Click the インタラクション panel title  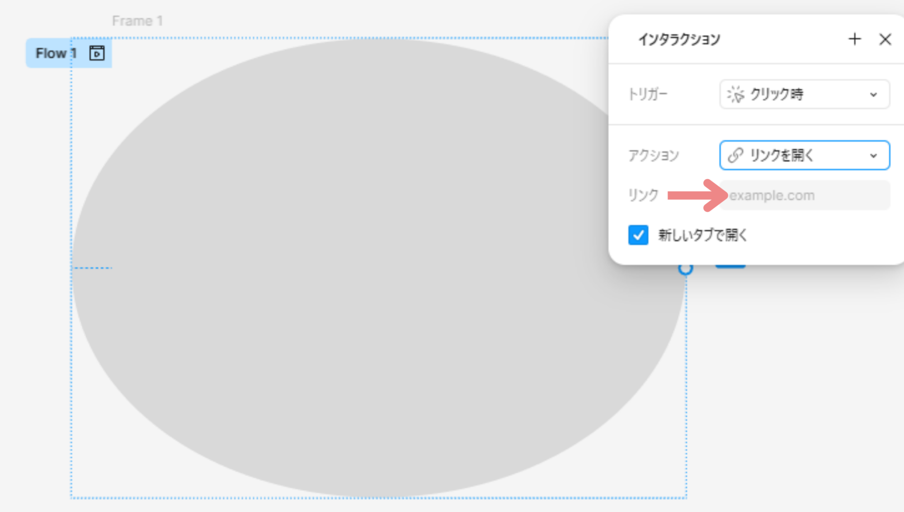(x=679, y=39)
